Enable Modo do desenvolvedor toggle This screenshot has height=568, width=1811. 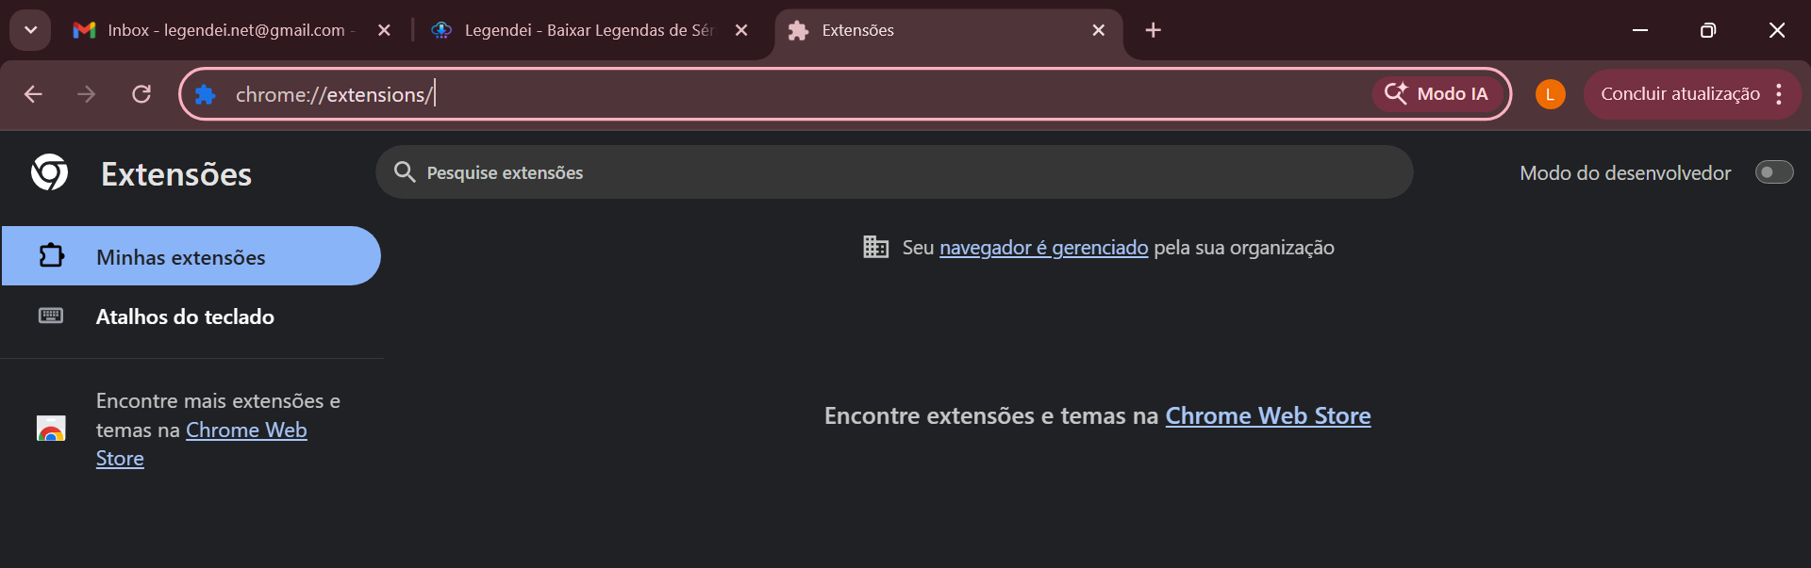tap(1773, 172)
